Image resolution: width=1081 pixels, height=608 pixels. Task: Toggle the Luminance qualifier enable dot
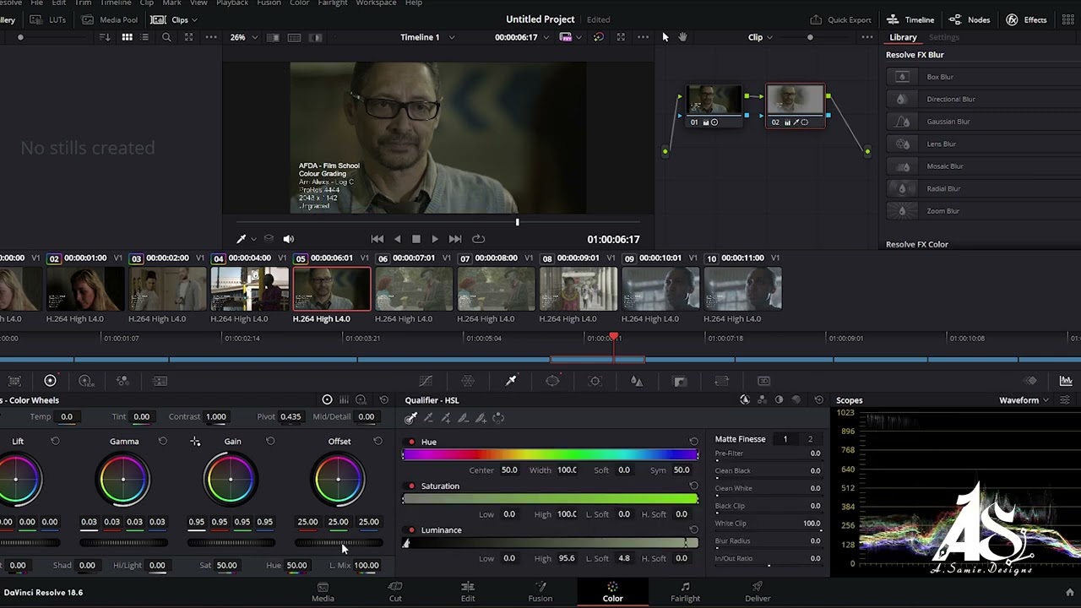click(x=411, y=530)
